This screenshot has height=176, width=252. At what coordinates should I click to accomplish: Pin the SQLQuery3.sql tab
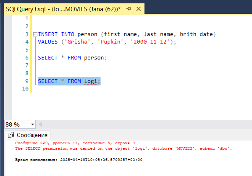[129, 9]
